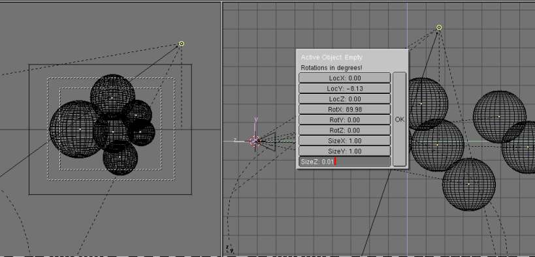The width and height of the screenshot is (535, 257).
Task: Select the lamp in the right grid viewport
Action: click(439, 27)
